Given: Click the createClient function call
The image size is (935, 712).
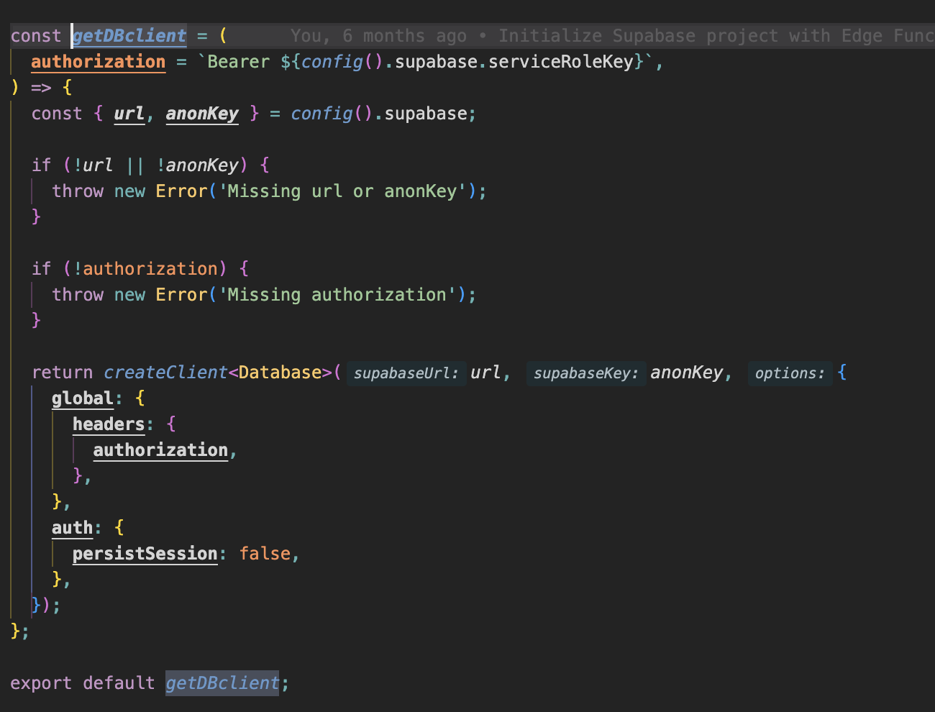Looking at the screenshot, I should tap(165, 373).
